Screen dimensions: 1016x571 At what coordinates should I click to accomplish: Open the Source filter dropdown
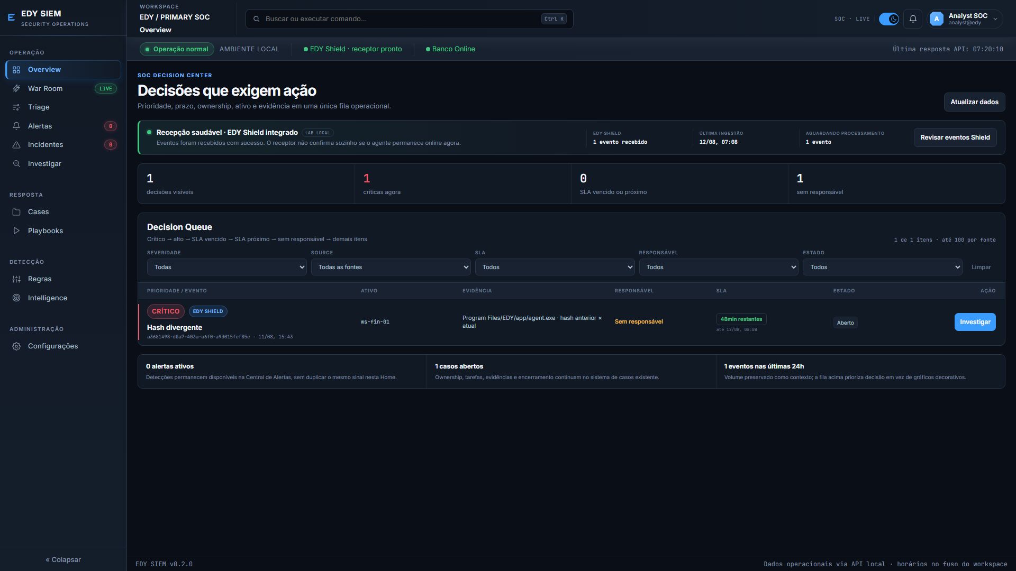click(x=391, y=267)
